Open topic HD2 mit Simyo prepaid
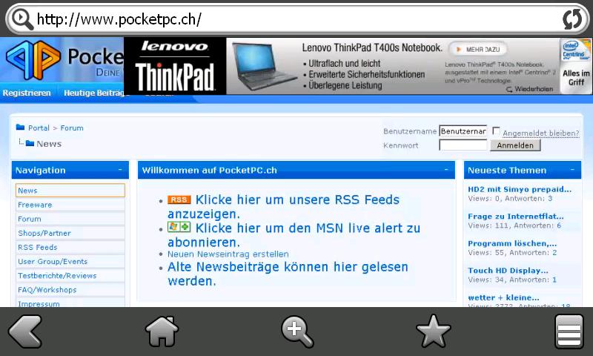 520,189
